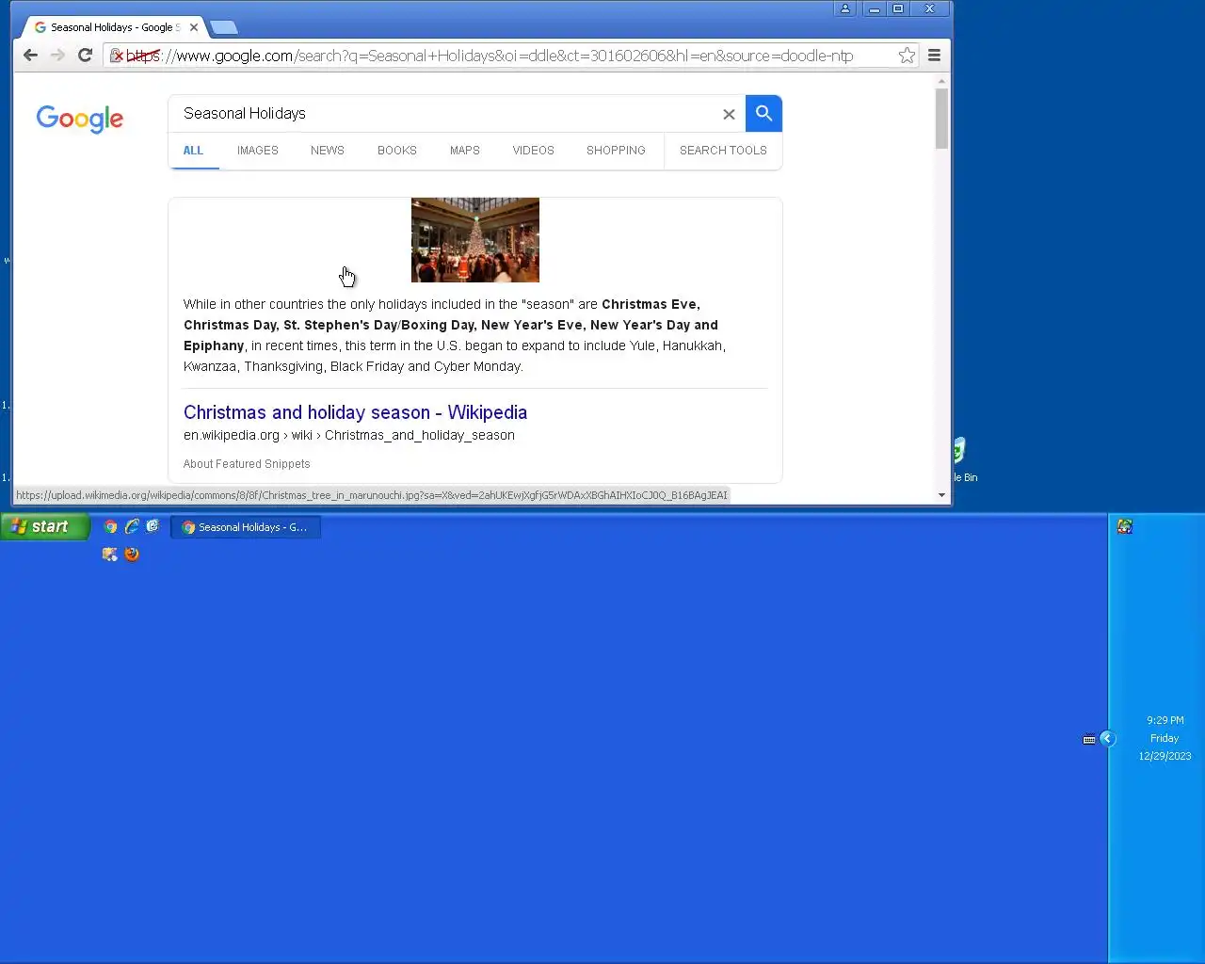Open the Chrome hamburger menu
Image resolution: width=1205 pixels, height=964 pixels.
[x=934, y=56]
